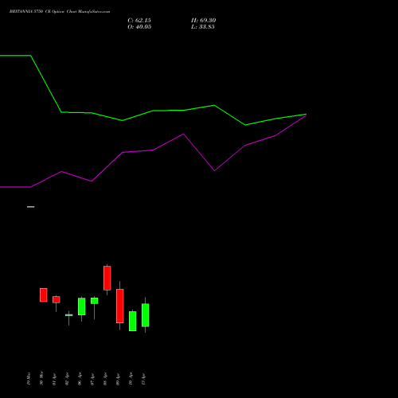The width and height of the screenshot is (398, 398).
Task: Click the 09 Apr date label
Action: point(118,379)
